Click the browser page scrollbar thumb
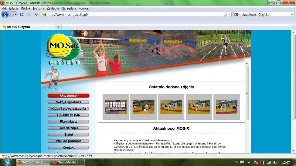296x166 pixels. tap(293, 77)
